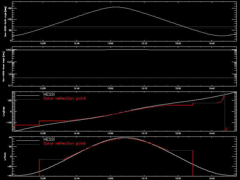Select the 13:30 label under the Noon-angle plot
Screen dimensions: 240x180
pyautogui.click(x=178, y=88)
